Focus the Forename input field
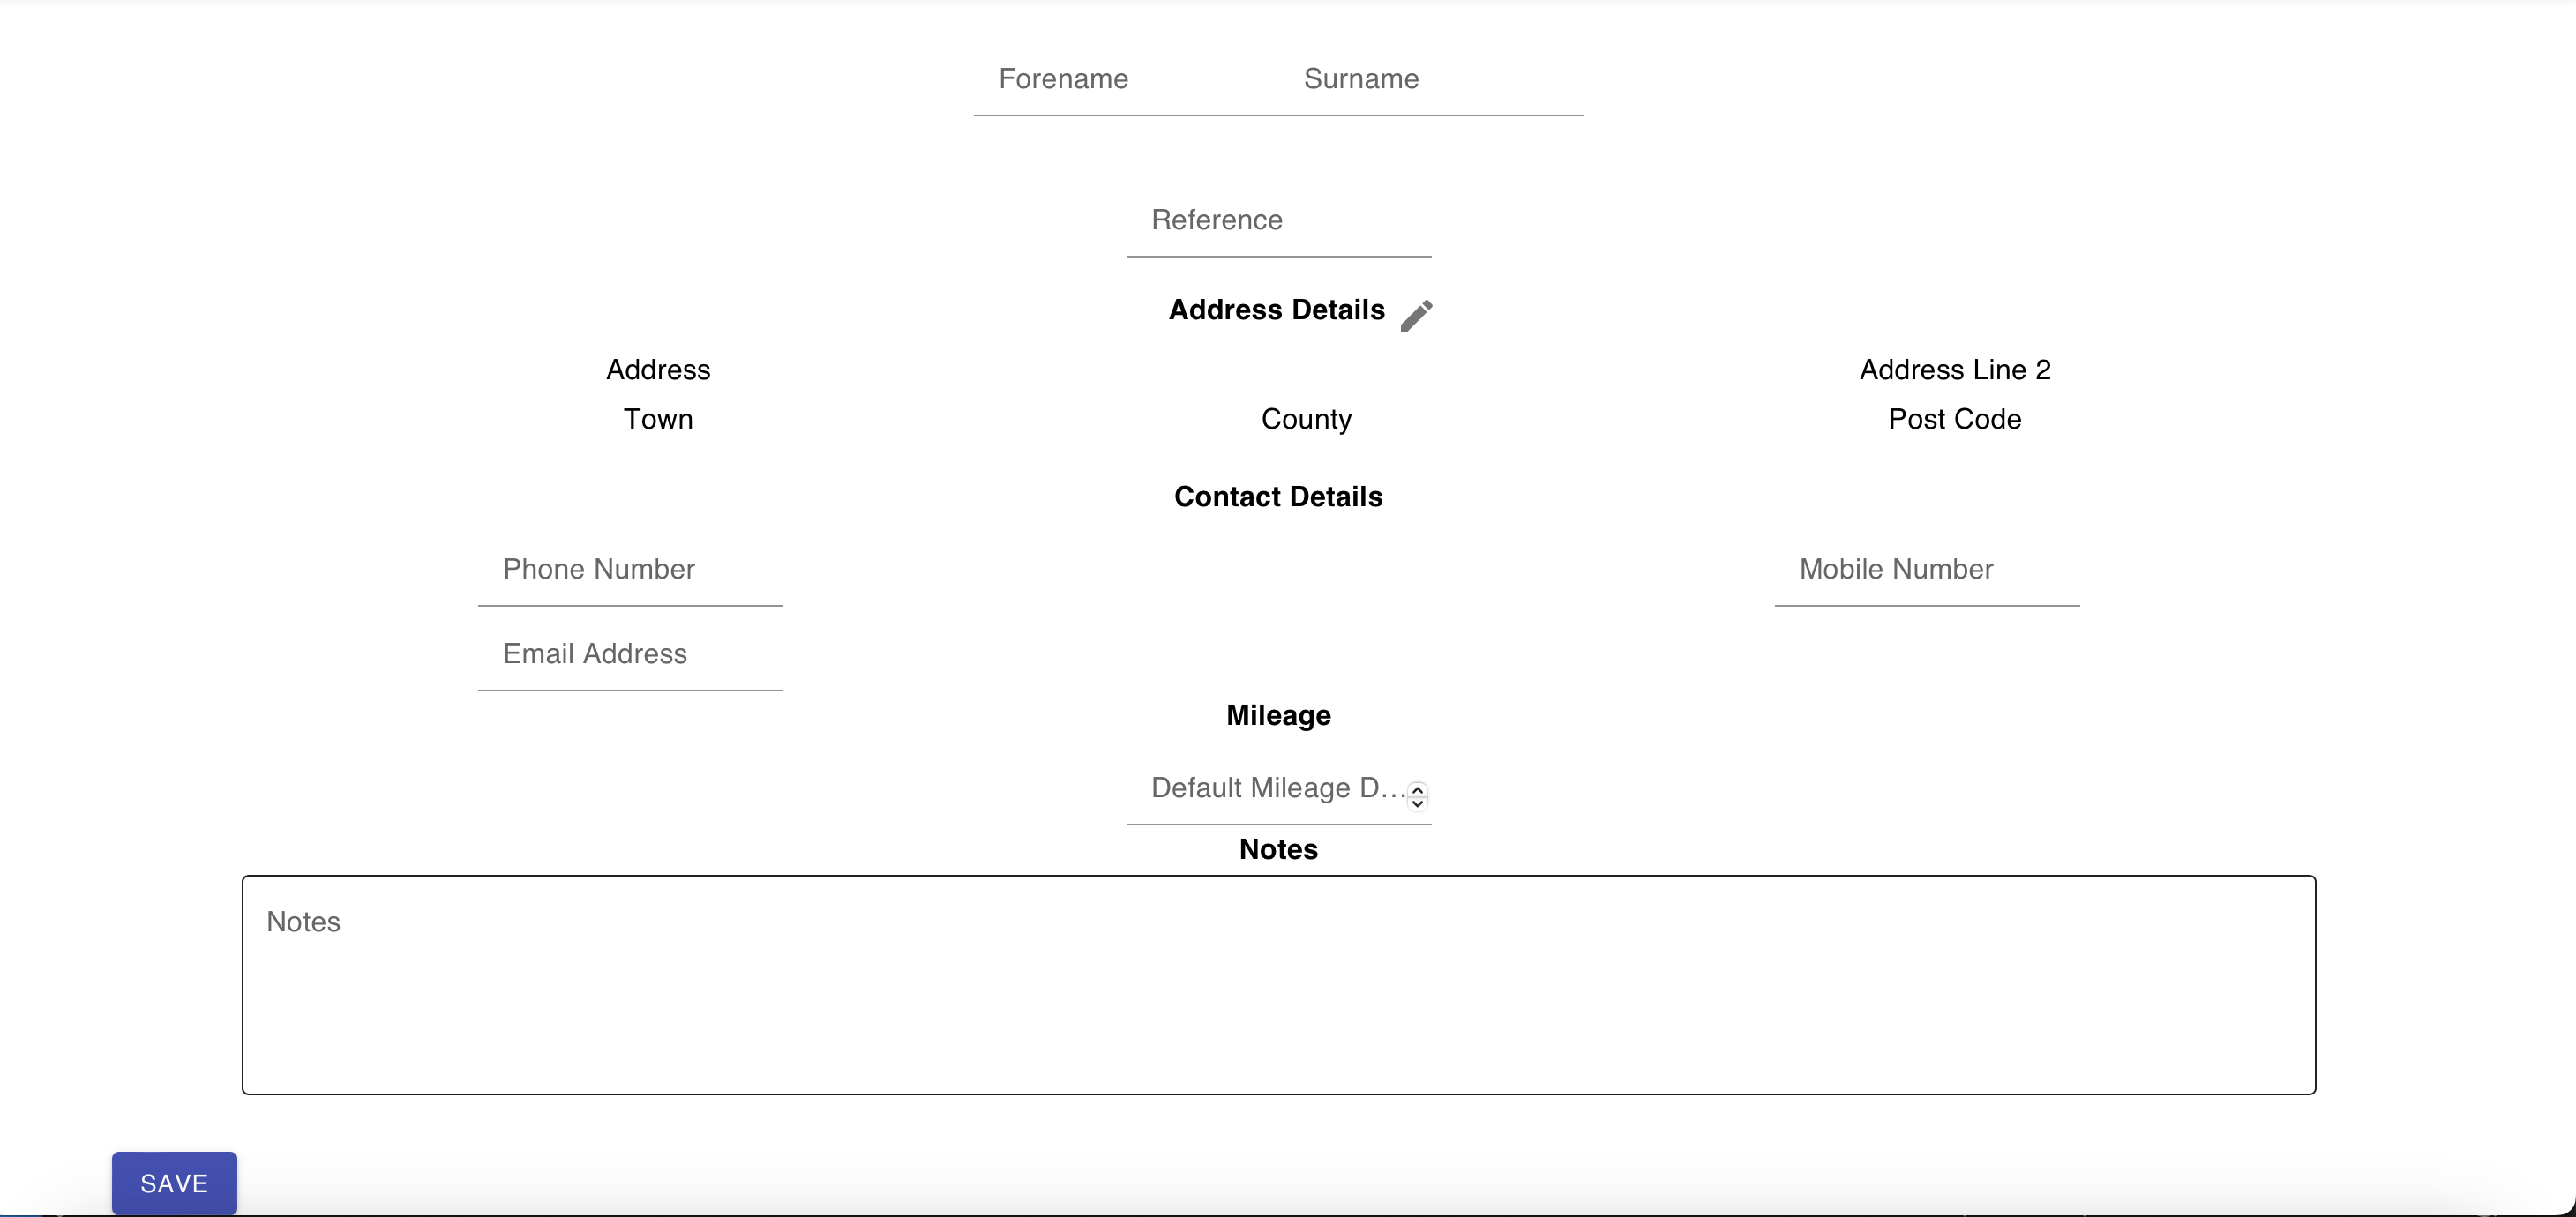This screenshot has height=1217, width=2576. pyautogui.click(x=1126, y=79)
